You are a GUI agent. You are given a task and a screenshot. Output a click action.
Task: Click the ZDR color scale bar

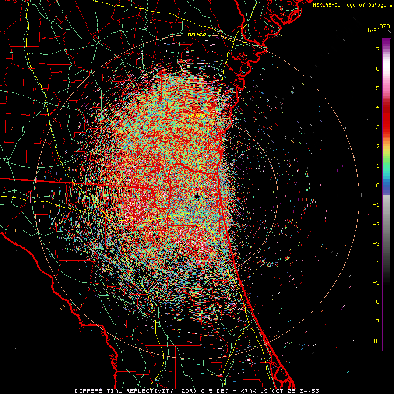coord(387,194)
